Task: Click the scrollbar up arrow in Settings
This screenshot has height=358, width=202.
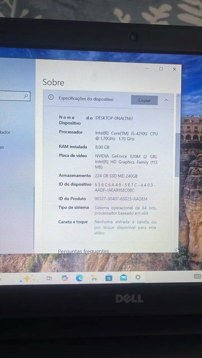Action: point(178,96)
